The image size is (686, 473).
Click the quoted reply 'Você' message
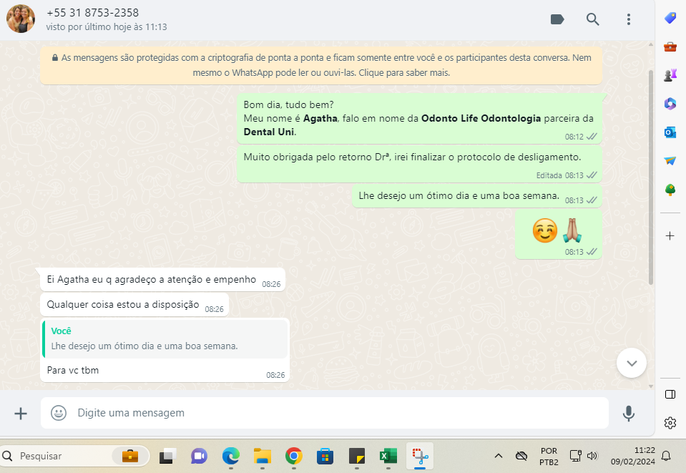pos(165,338)
